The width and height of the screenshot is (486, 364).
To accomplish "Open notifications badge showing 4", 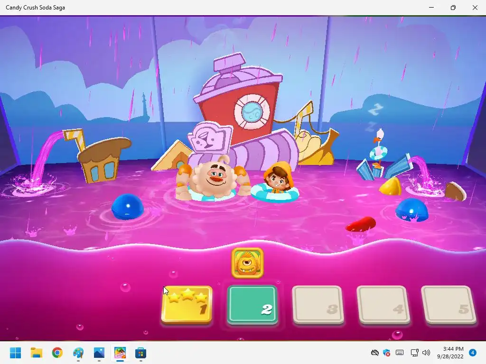I will (473, 353).
